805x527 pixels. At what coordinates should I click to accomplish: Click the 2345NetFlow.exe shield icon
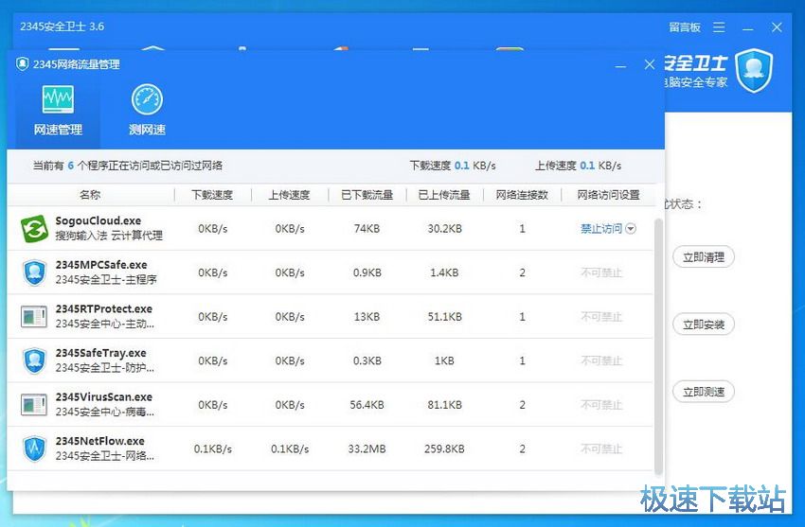(34, 449)
